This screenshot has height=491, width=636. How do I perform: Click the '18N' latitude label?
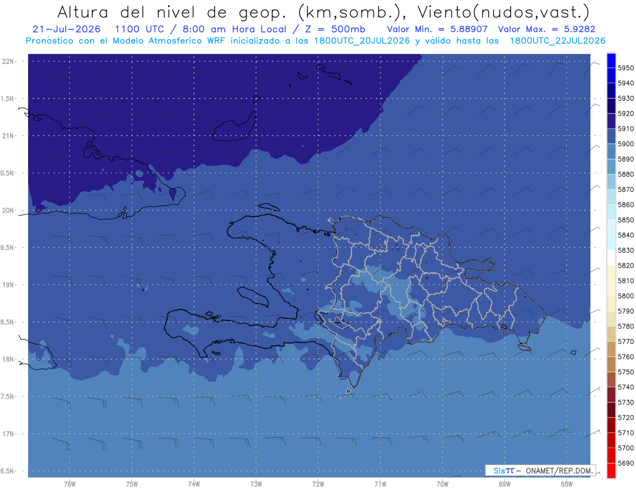[x=8, y=359]
